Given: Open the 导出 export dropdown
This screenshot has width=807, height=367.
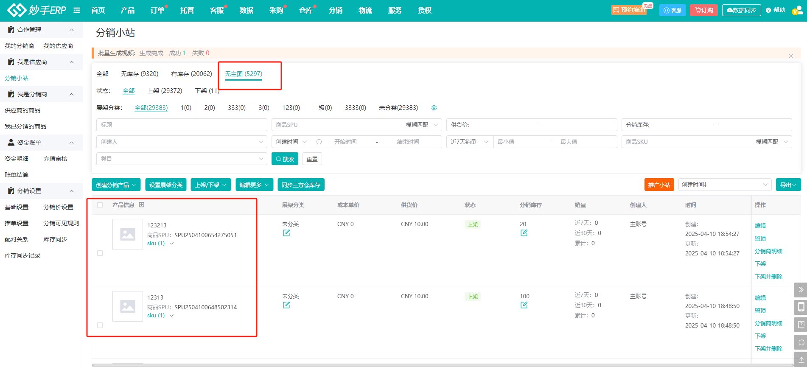Looking at the screenshot, I should pyautogui.click(x=788, y=185).
